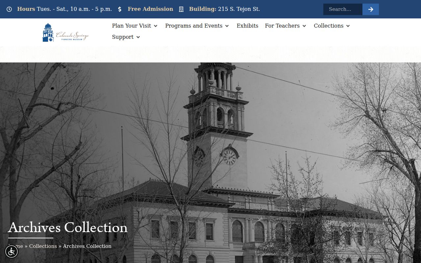421x263 pixels.
Task: Click the building icon in top bar
Action: tap(181, 9)
